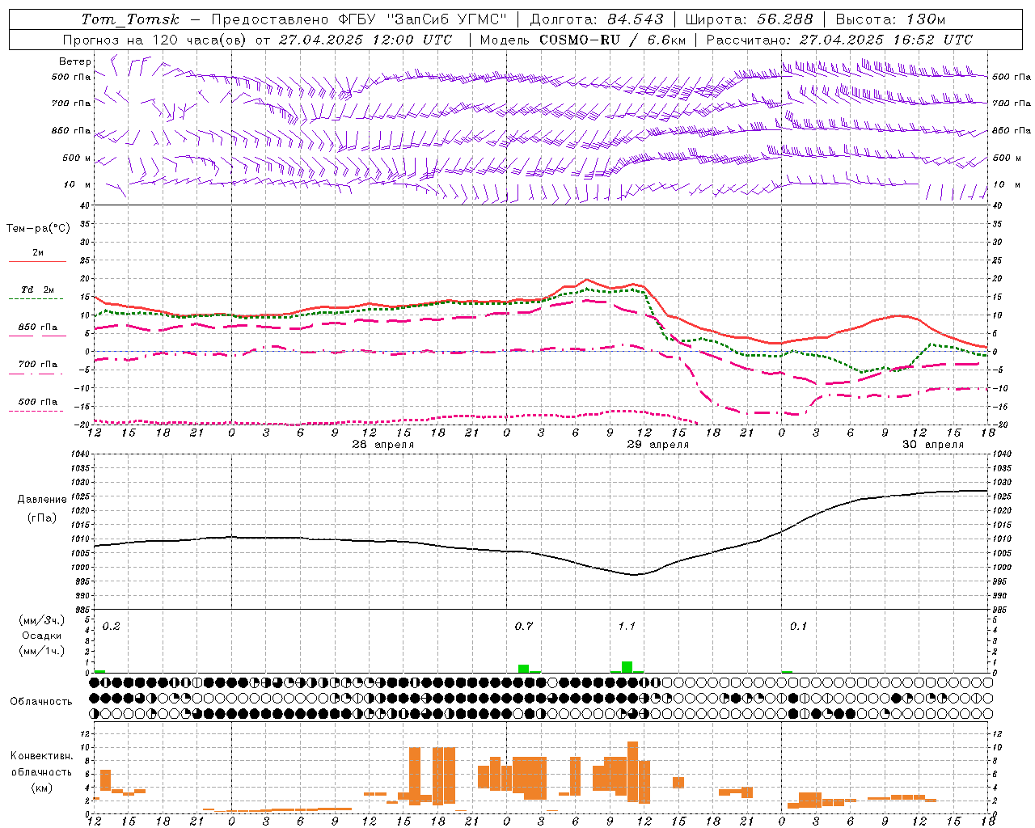
Task: Click the 10 м wind level label on left
Action: [78, 184]
